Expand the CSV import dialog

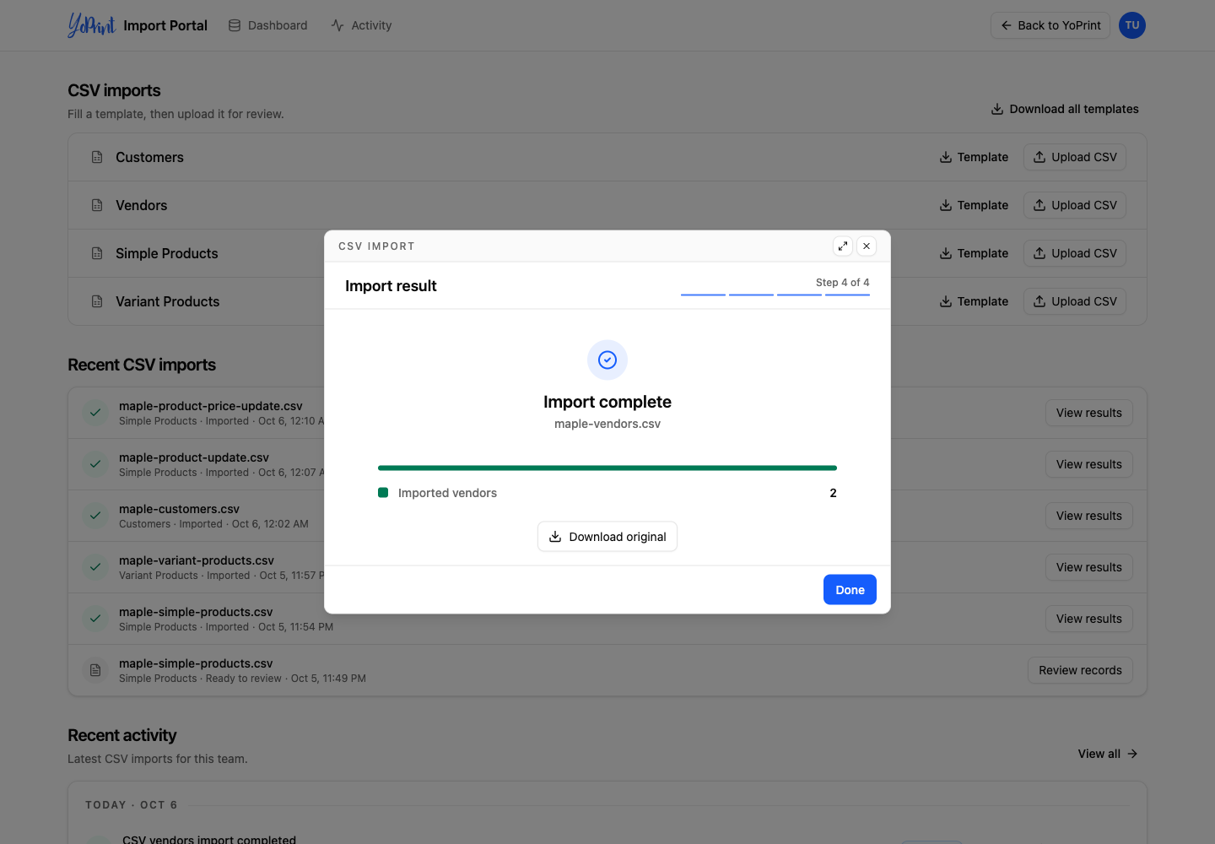pos(843,246)
